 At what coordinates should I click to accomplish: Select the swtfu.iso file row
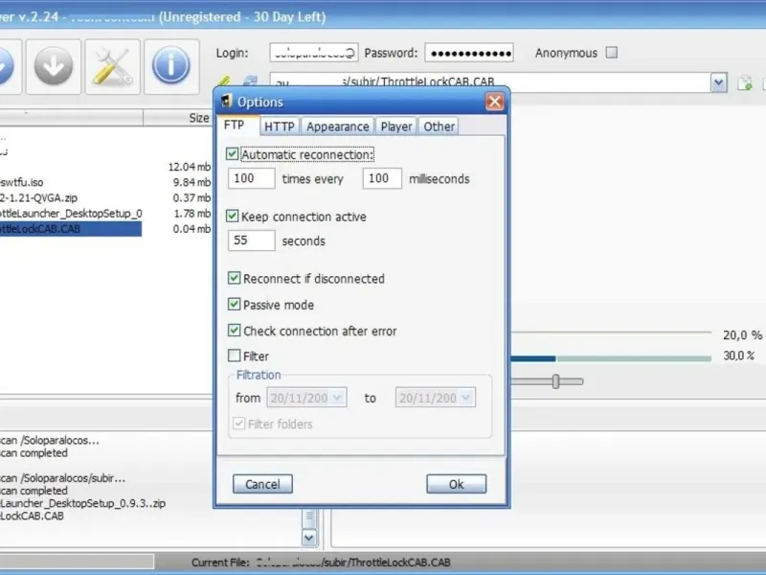pyautogui.click(x=71, y=182)
